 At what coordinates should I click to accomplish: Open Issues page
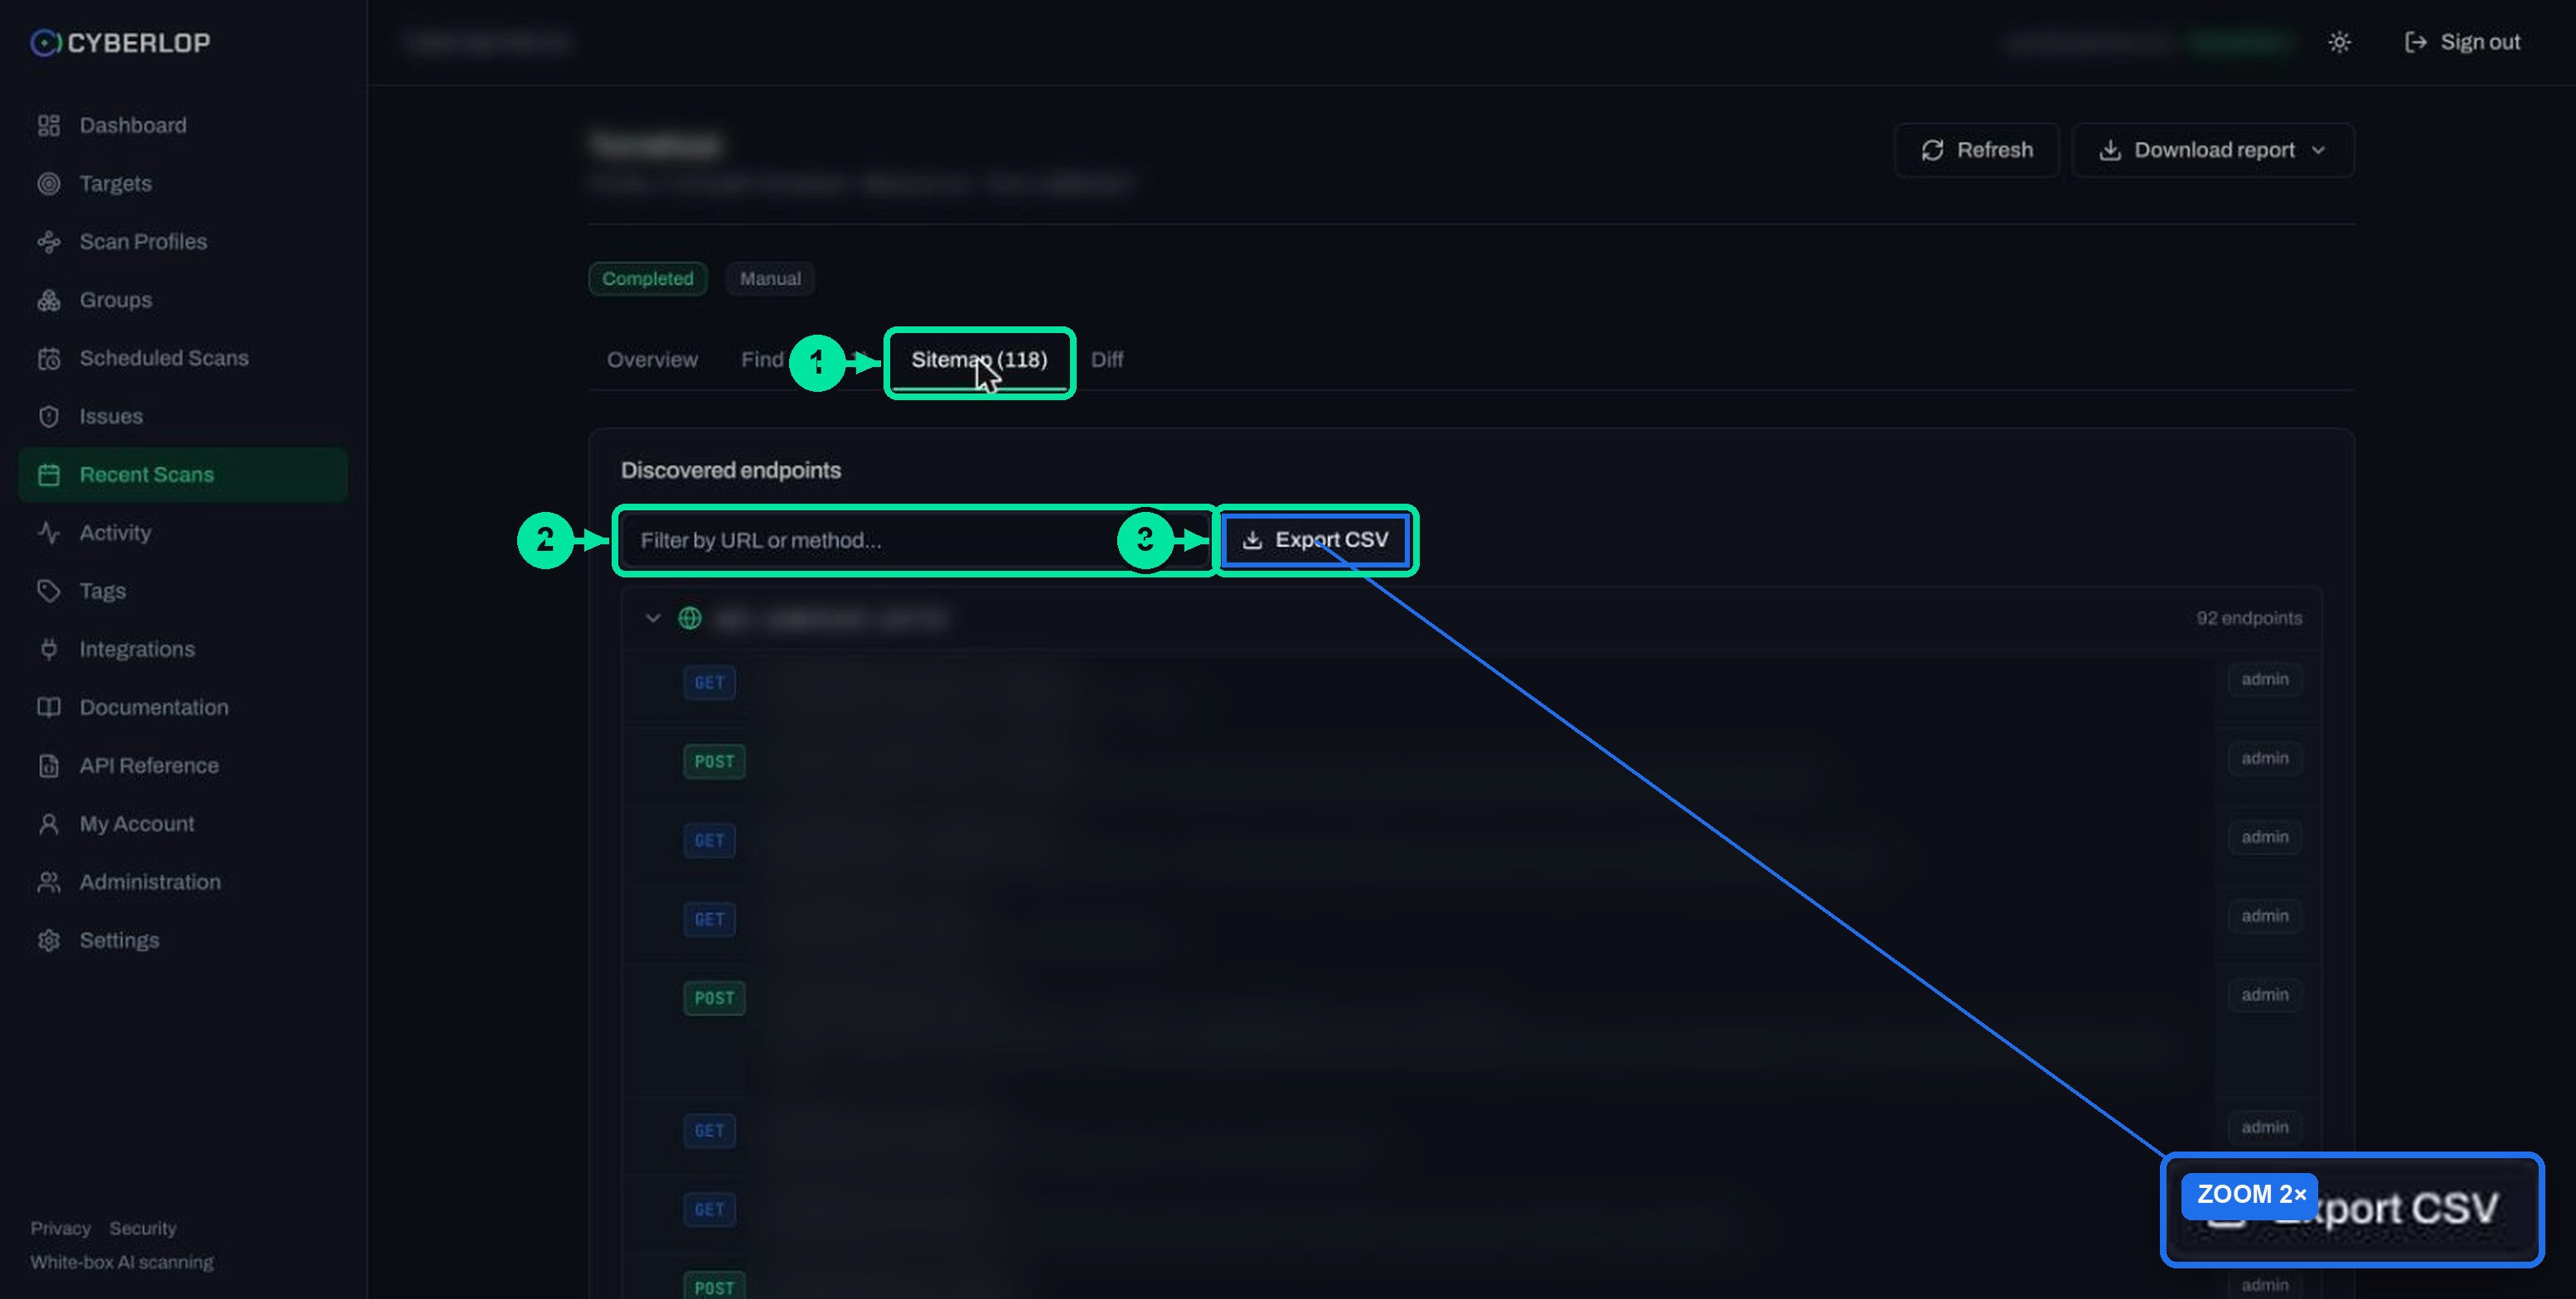pos(182,416)
